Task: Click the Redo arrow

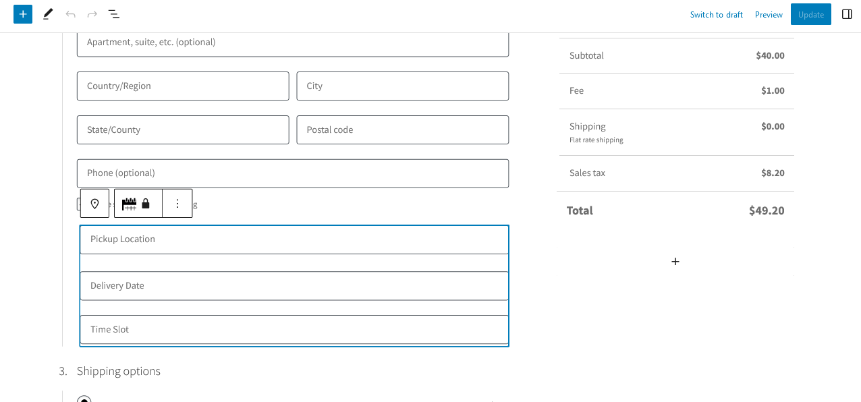Action: (92, 14)
